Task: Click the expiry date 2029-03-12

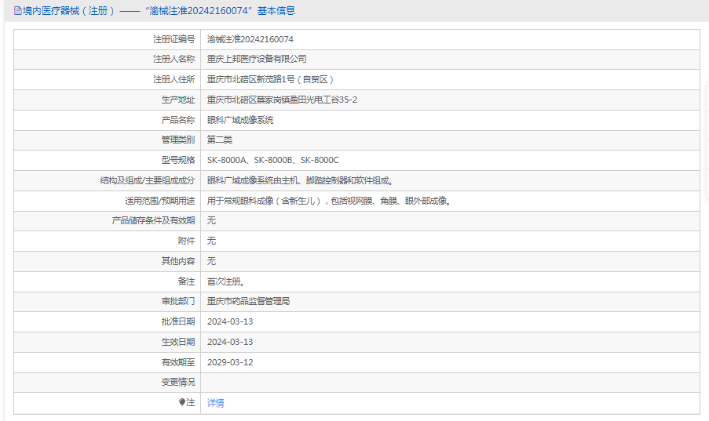Action: click(230, 362)
